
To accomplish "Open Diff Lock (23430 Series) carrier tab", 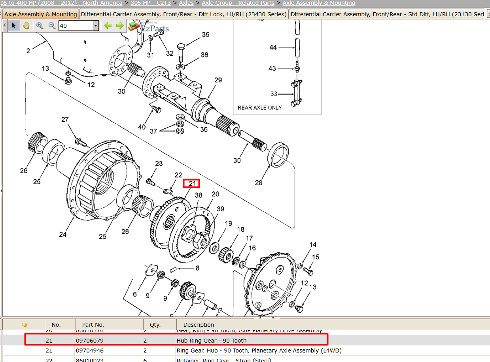I will coord(184,14).
